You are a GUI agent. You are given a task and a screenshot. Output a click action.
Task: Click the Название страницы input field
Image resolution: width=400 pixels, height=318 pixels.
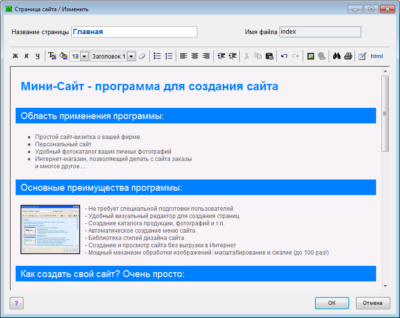[x=134, y=32]
